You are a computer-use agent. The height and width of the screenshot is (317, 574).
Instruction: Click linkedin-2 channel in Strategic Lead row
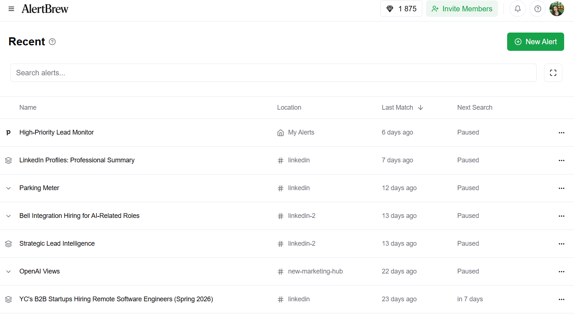[302, 244]
